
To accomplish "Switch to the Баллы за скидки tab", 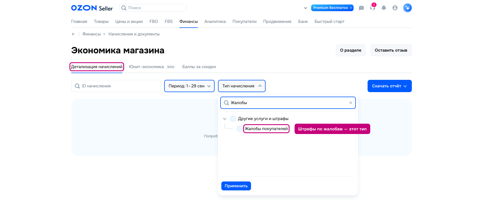I will 199,67.
